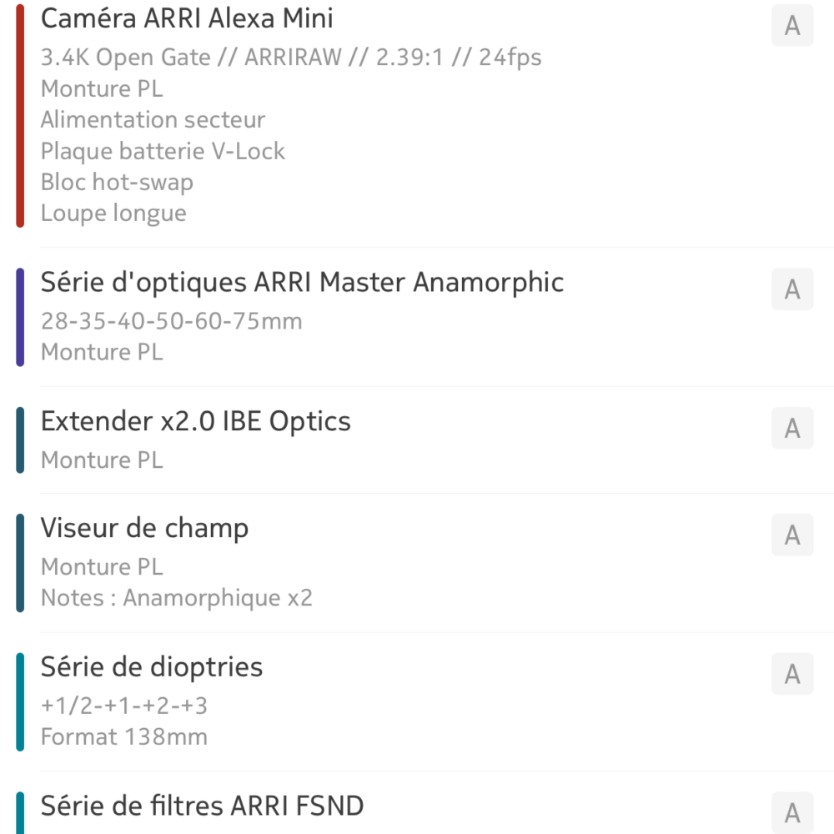The height and width of the screenshot is (834, 834).
Task: Tap the A badge for ARRI Master Anamorphic series
Action: (x=792, y=289)
